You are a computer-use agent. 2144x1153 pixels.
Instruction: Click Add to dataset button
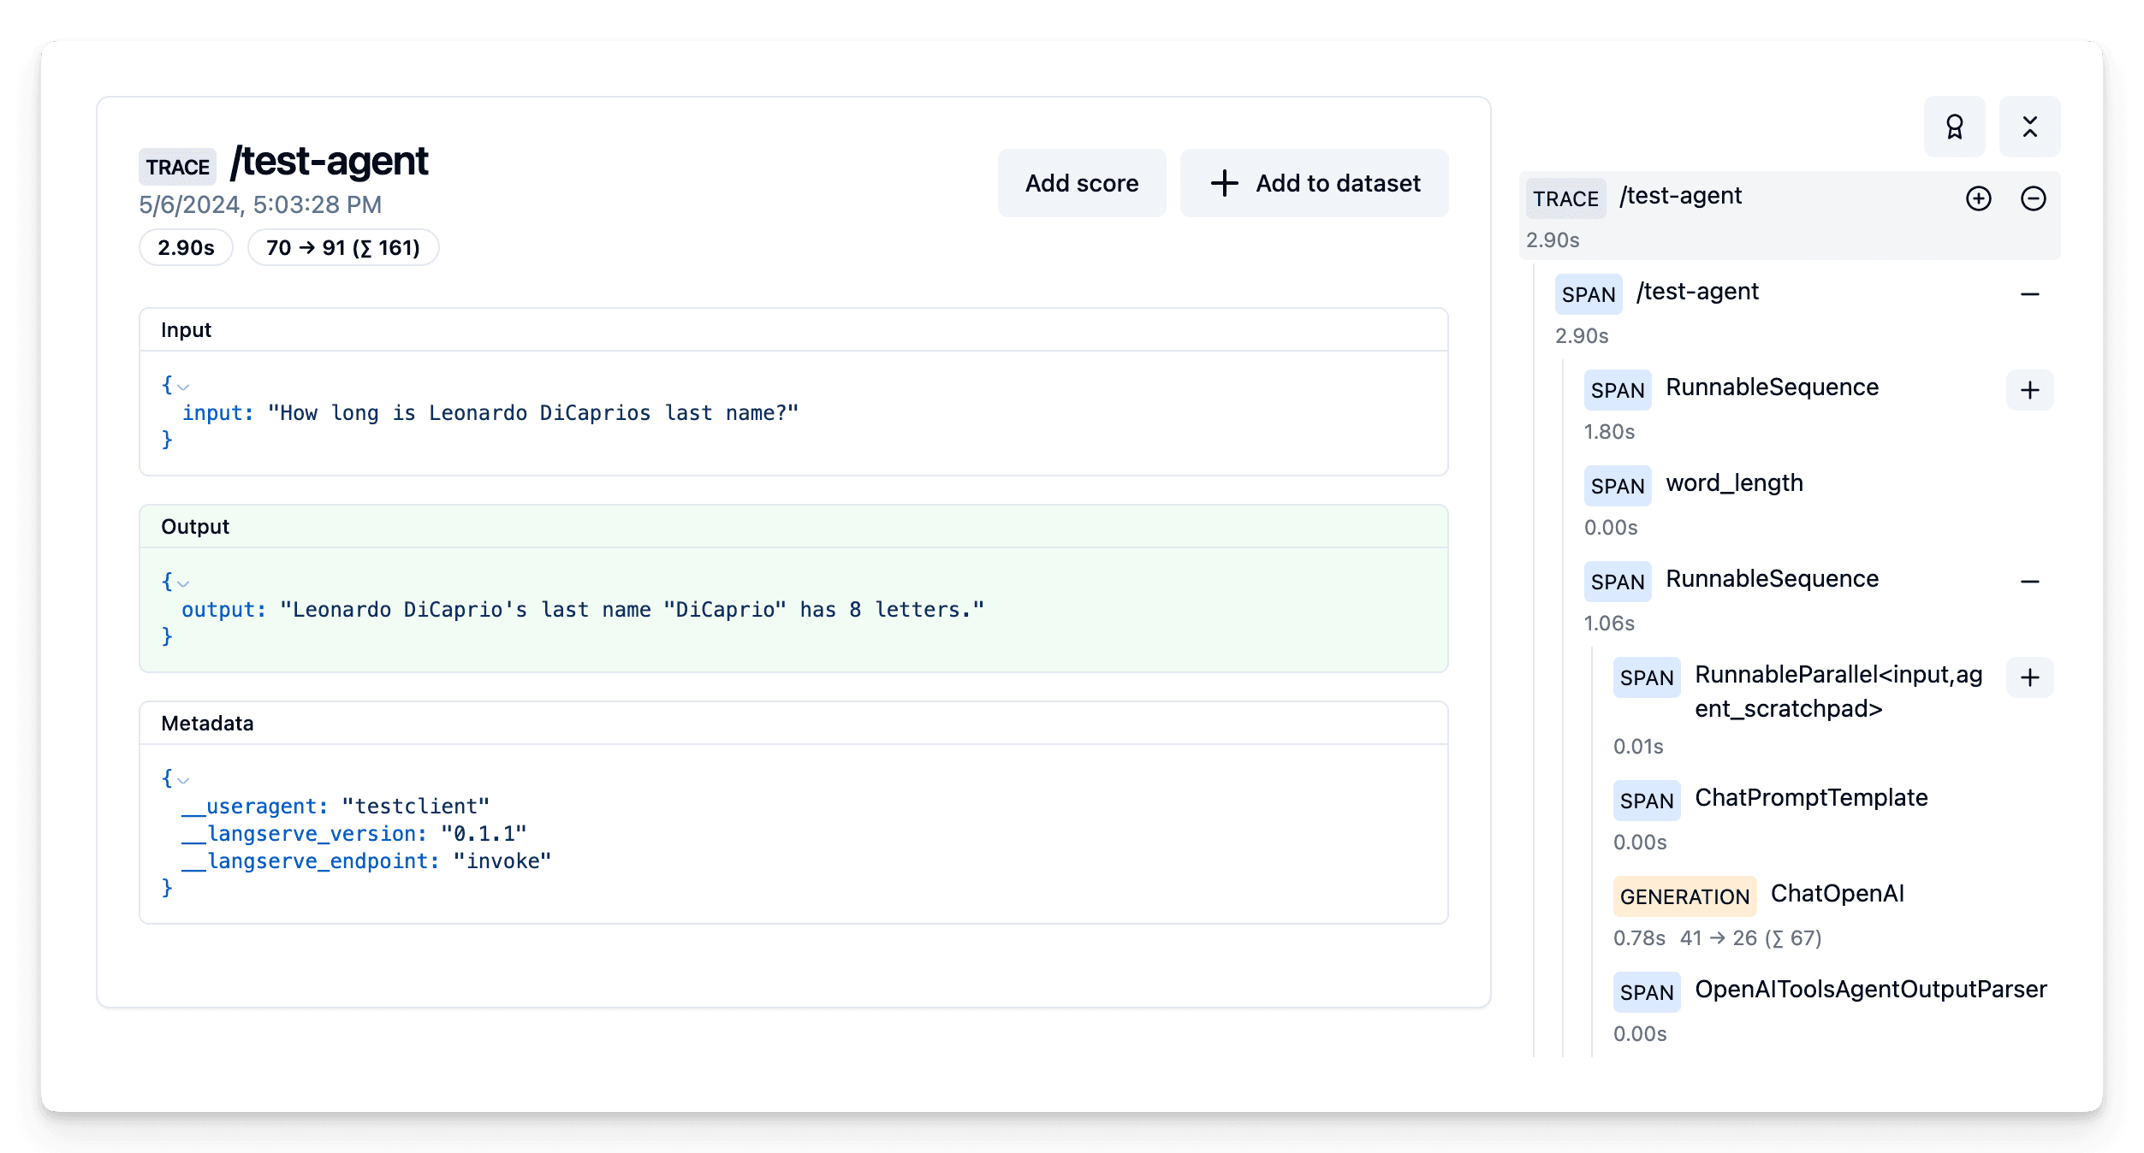pyautogui.click(x=1314, y=183)
